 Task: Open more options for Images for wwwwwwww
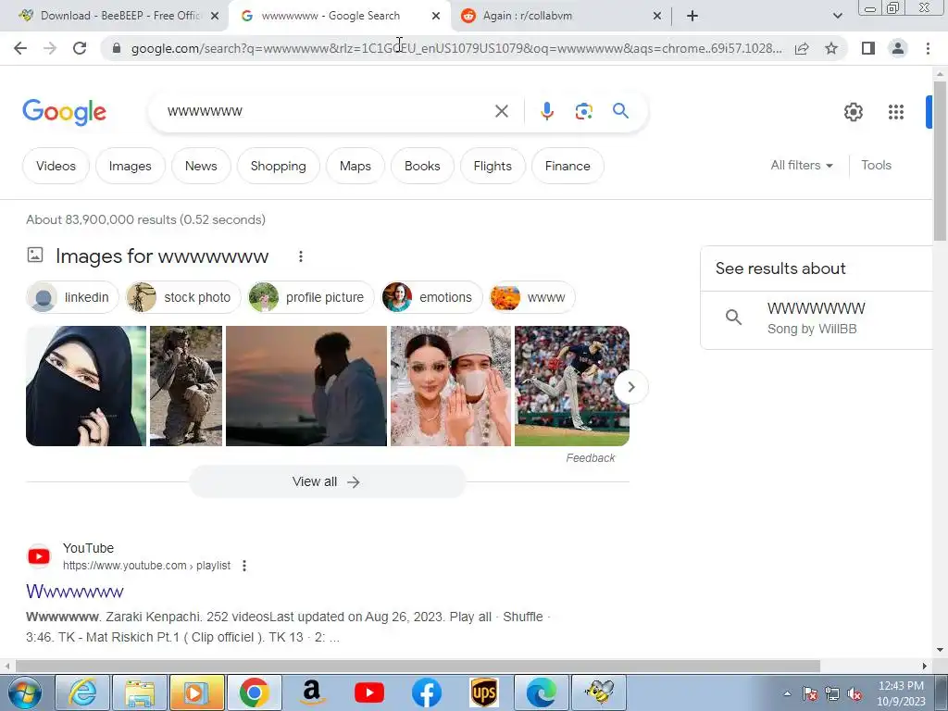point(301,256)
